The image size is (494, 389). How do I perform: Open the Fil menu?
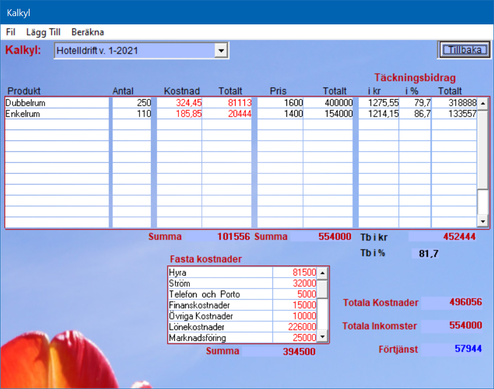click(x=10, y=32)
